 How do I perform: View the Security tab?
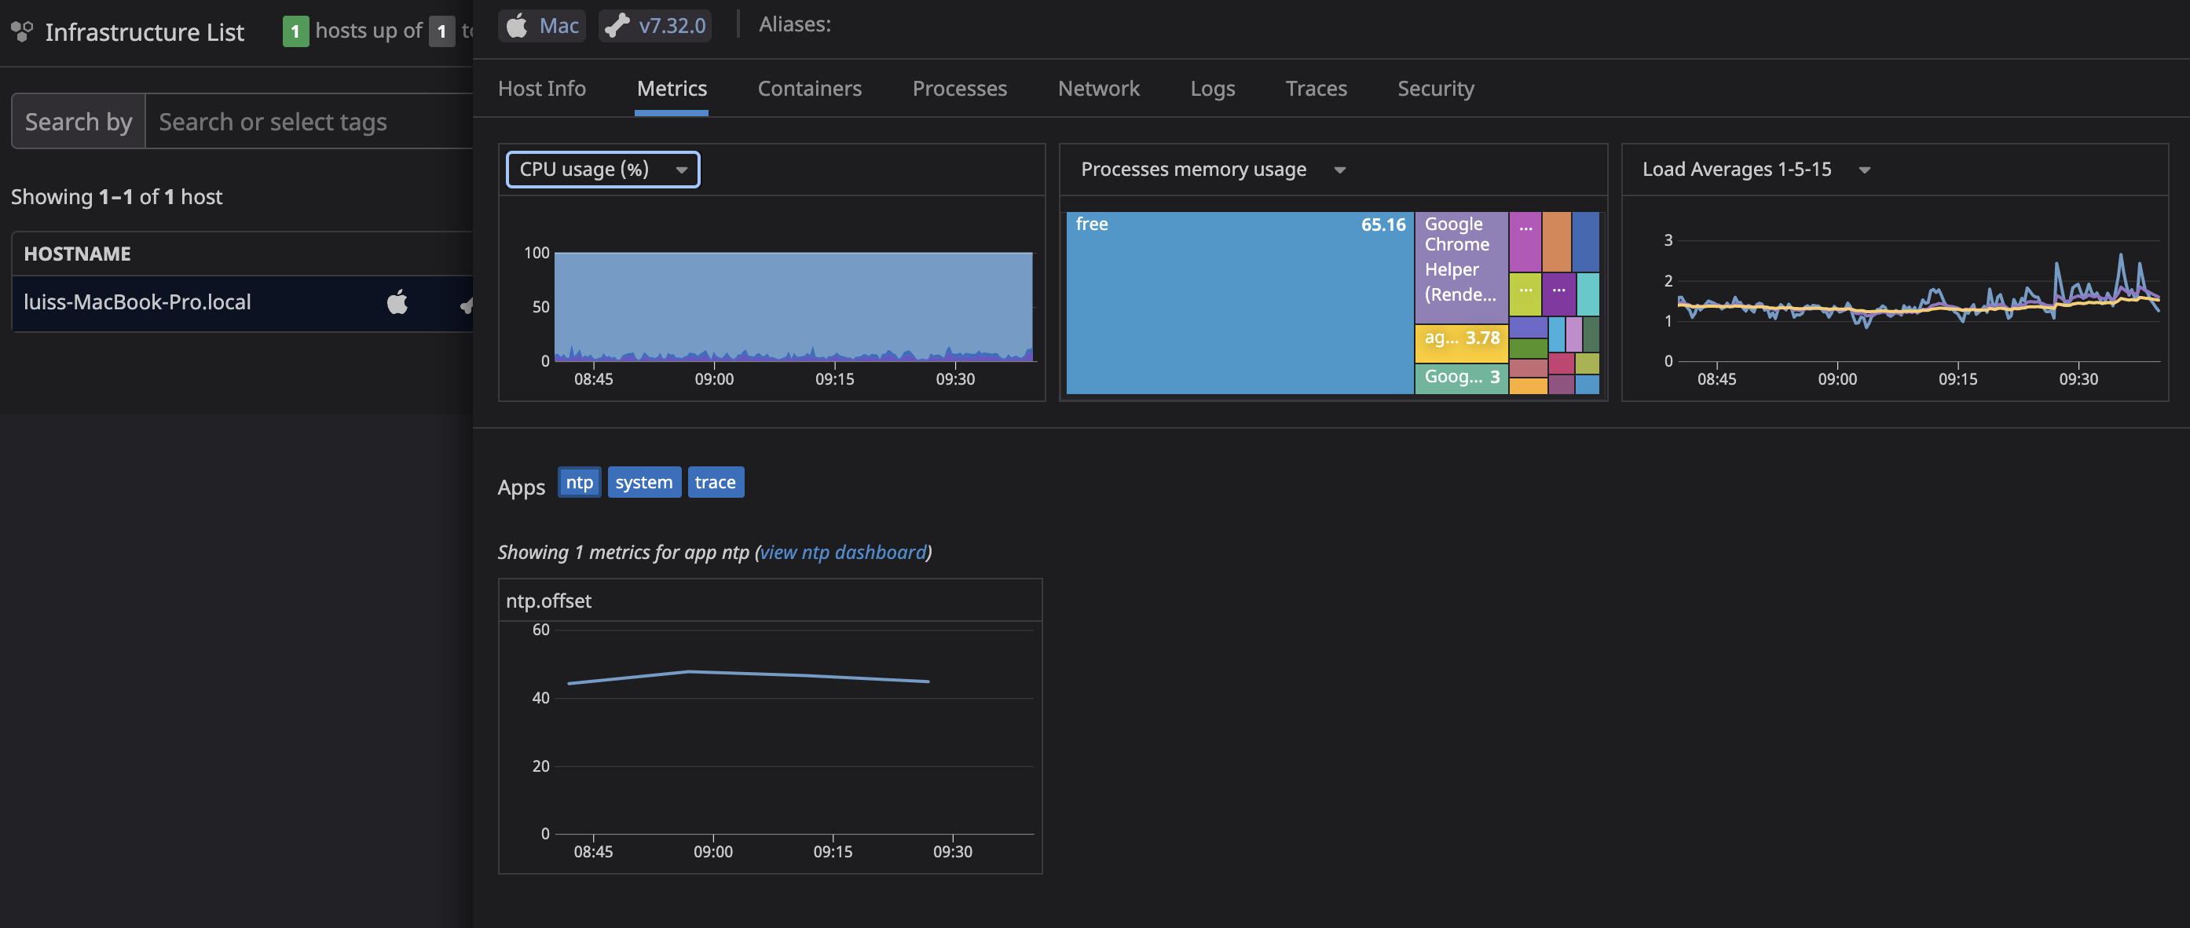(x=1436, y=89)
